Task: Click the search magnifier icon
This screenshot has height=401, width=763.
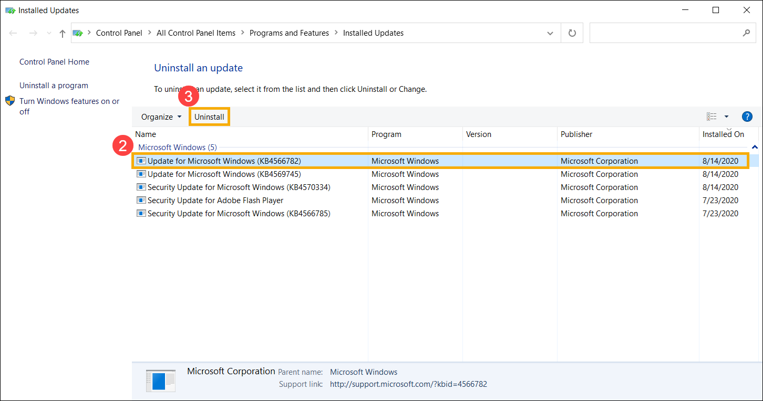Action: coord(746,33)
